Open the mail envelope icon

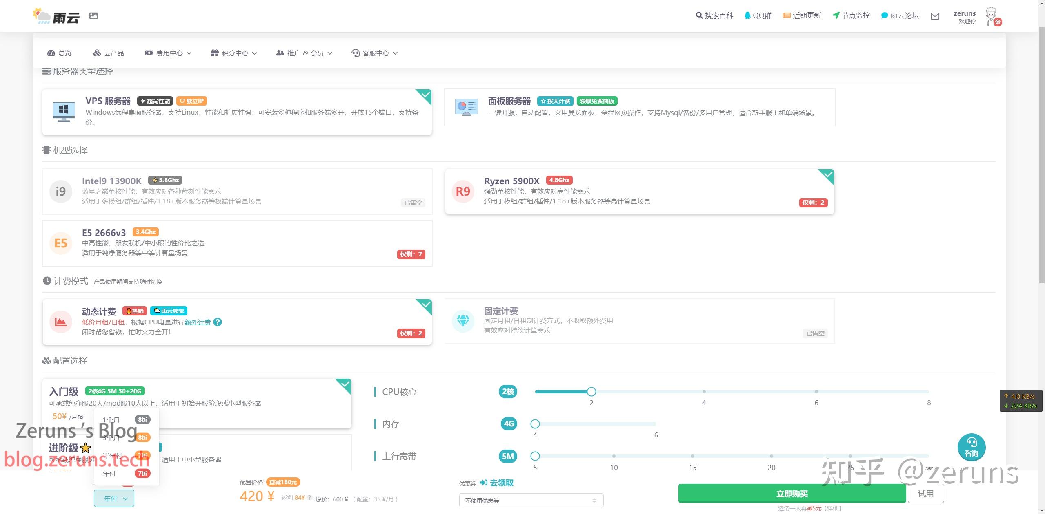pyautogui.click(x=935, y=16)
